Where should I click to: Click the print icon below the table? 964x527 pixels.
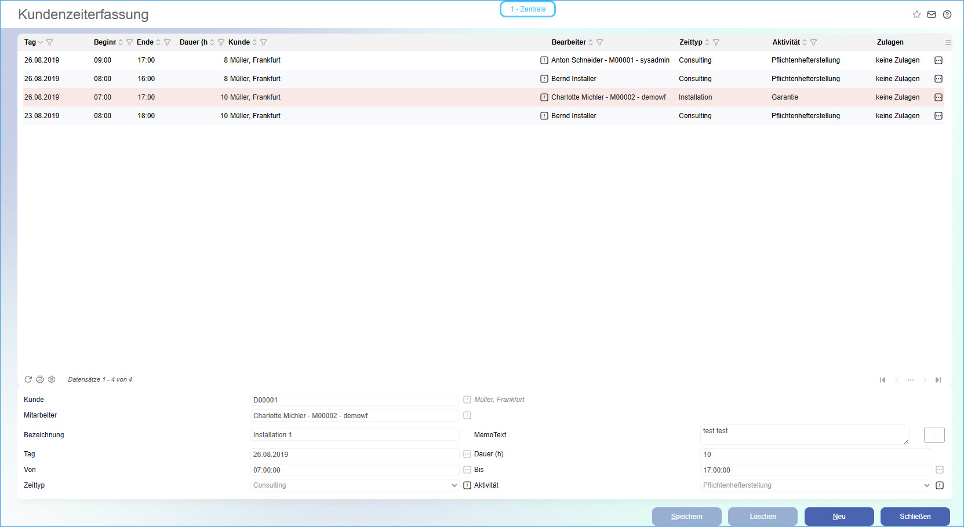click(40, 379)
